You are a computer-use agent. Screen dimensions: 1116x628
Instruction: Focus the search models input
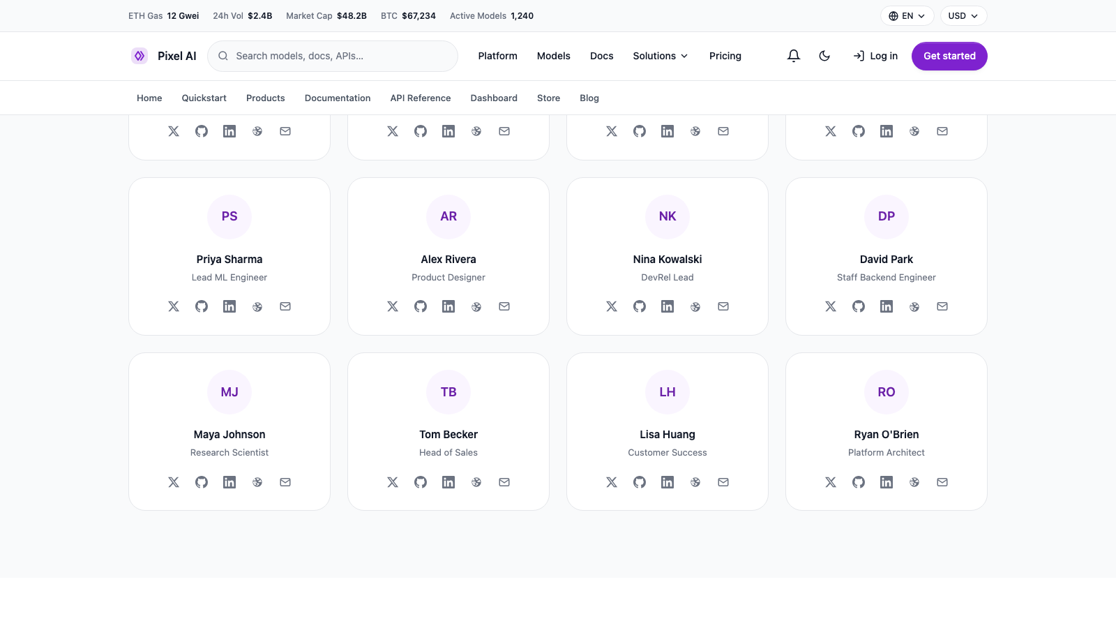tap(333, 56)
